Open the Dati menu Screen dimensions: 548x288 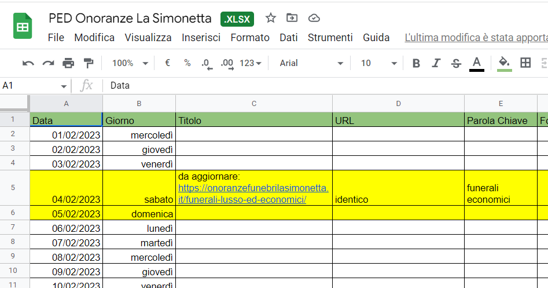[288, 38]
